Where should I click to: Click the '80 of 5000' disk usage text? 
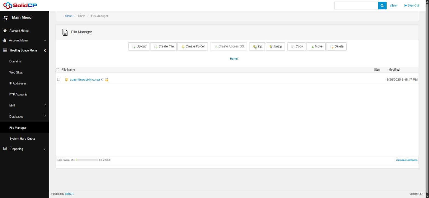[105, 160]
